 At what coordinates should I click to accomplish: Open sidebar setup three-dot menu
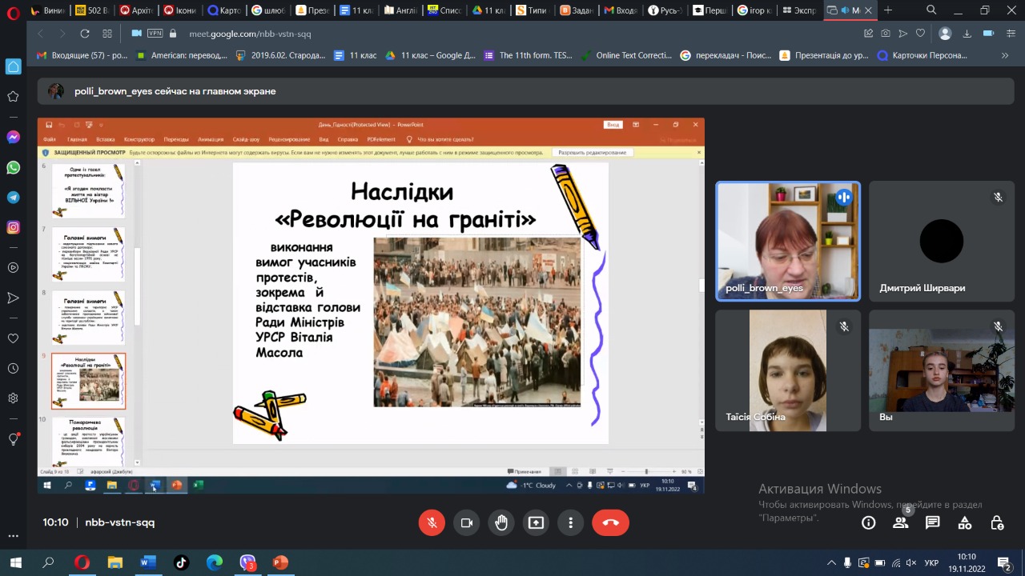[x=13, y=536]
